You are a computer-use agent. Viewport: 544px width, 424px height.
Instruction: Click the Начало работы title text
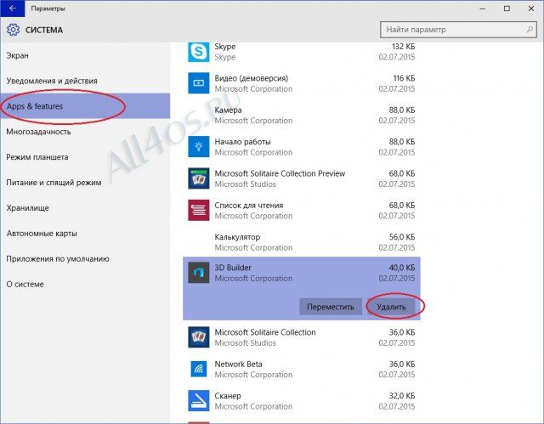(x=242, y=142)
